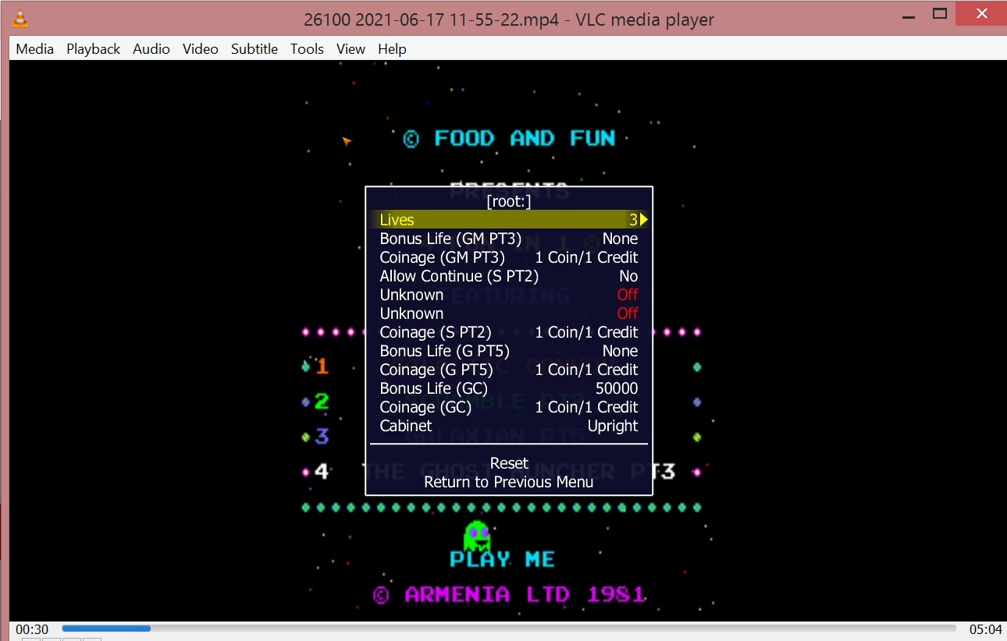The height and width of the screenshot is (641, 1007).
Task: Click the yellow arrow beside Lives value
Action: (644, 220)
